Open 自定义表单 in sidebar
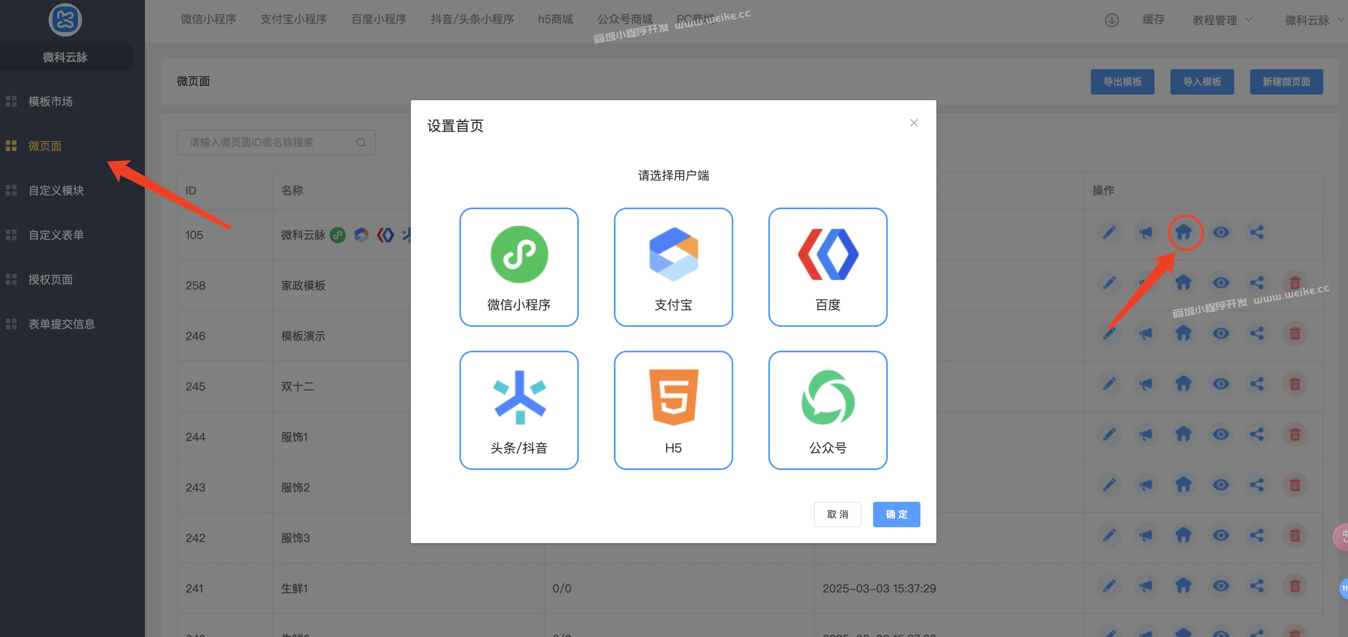1348x637 pixels. (x=56, y=235)
